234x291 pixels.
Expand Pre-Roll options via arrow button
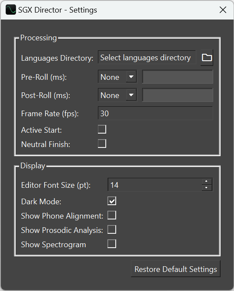[131, 77]
